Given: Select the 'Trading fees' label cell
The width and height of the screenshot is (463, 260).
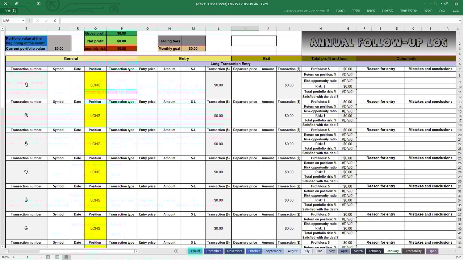Looking at the screenshot, I should point(169,41).
